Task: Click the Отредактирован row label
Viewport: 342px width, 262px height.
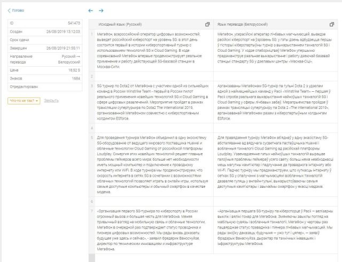Action: click(24, 86)
